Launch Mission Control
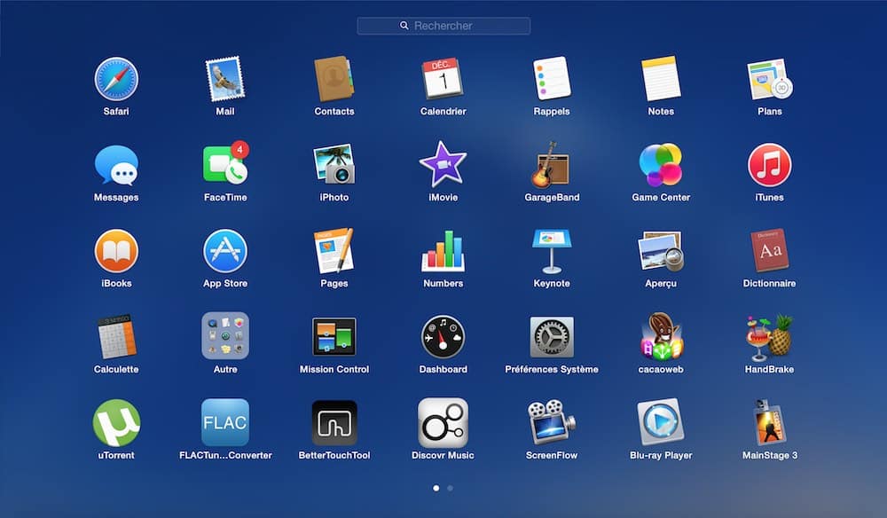The width and height of the screenshot is (887, 518). click(x=334, y=336)
